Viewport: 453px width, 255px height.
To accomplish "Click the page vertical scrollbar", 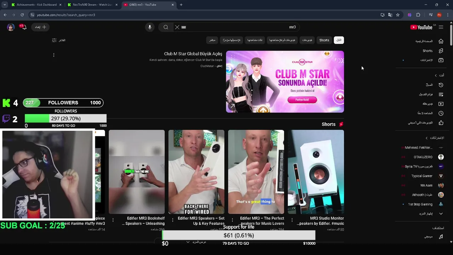I will (451, 35).
